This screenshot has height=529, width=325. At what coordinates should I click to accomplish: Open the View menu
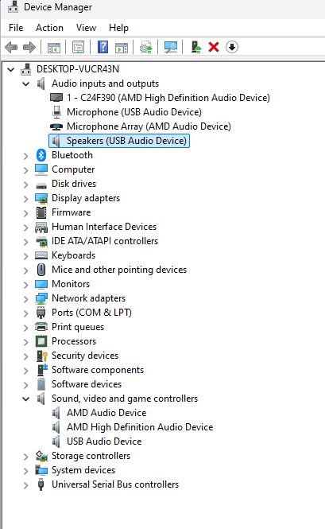86,28
